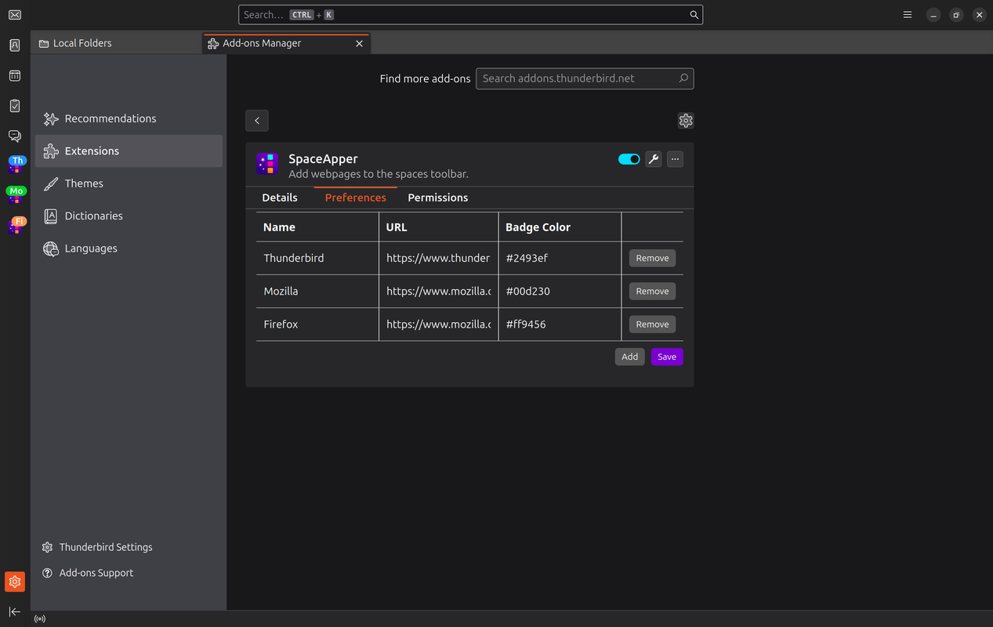Disable the SpaceApper extension toggle
The width and height of the screenshot is (993, 627).
click(629, 159)
